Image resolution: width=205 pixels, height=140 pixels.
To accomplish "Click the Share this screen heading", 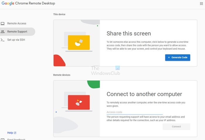I will (129, 33).
